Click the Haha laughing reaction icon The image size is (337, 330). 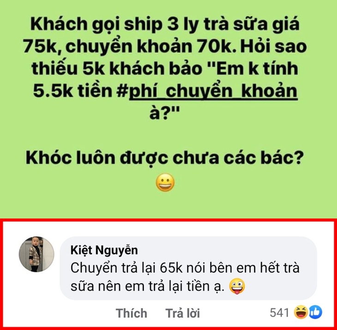pos(301,312)
